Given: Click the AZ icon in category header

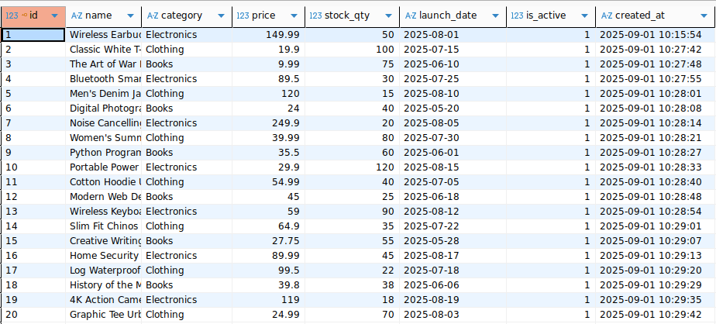Looking at the screenshot, I should [x=153, y=16].
